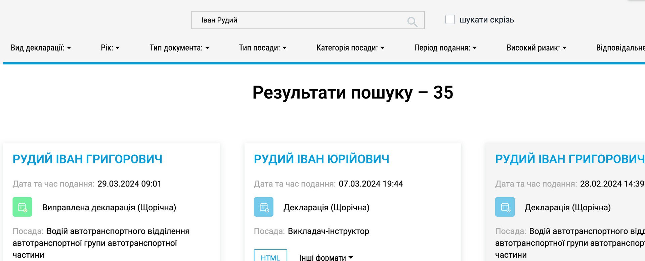Click the 'шукати скрізь' label text
Screen dimensions: 645x261
coord(487,20)
